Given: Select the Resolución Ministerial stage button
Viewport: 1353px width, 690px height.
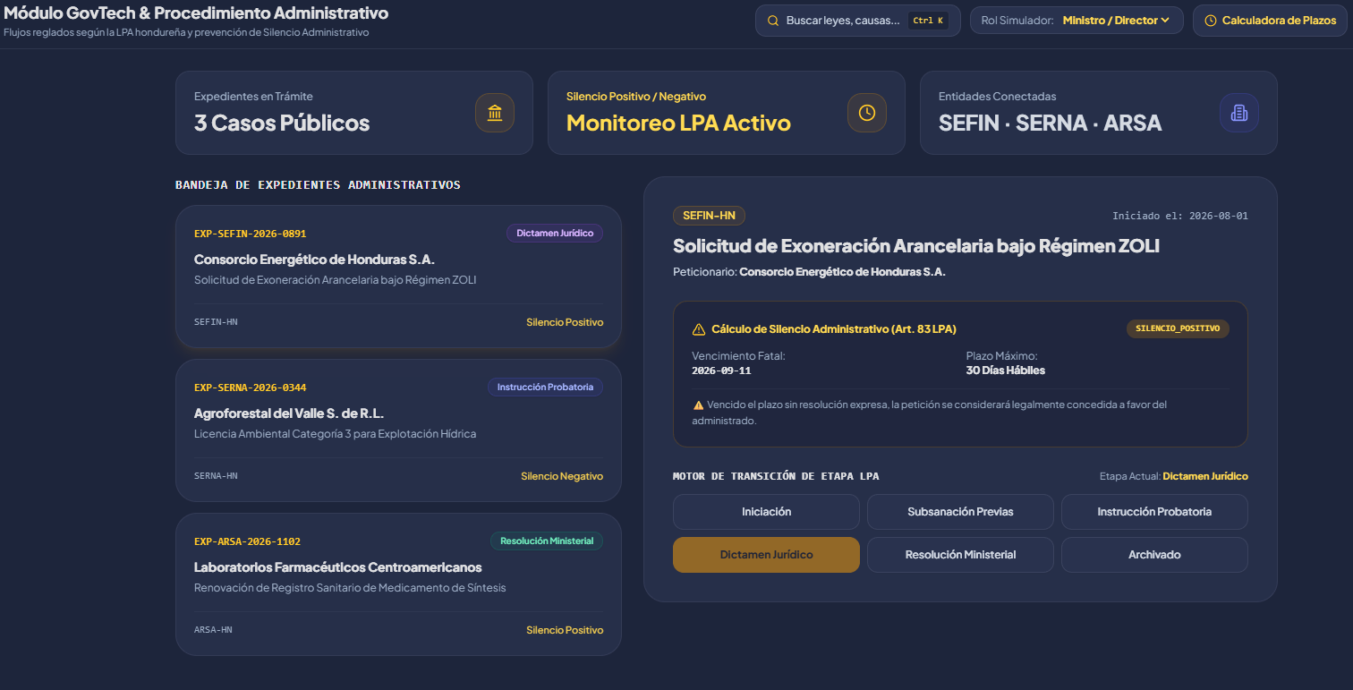Looking at the screenshot, I should coord(960,555).
